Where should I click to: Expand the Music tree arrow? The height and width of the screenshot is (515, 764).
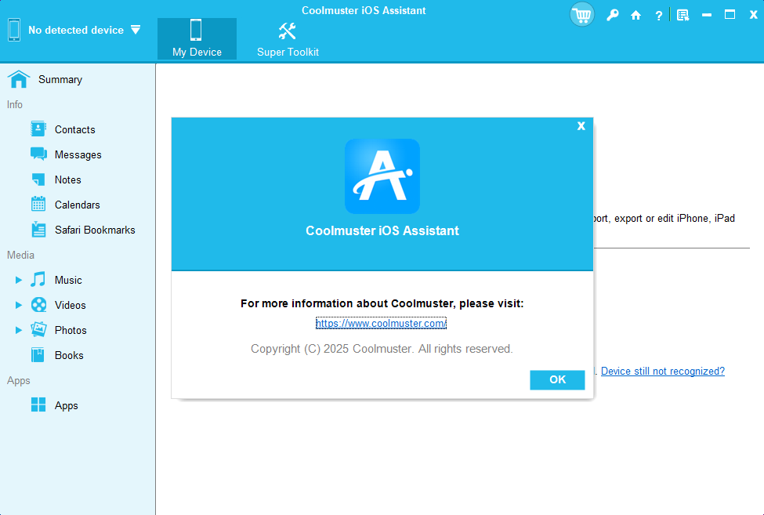click(19, 280)
